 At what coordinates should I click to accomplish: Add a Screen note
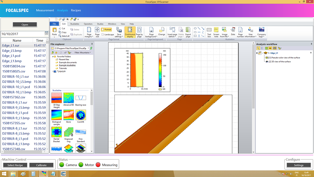click(x=216, y=32)
